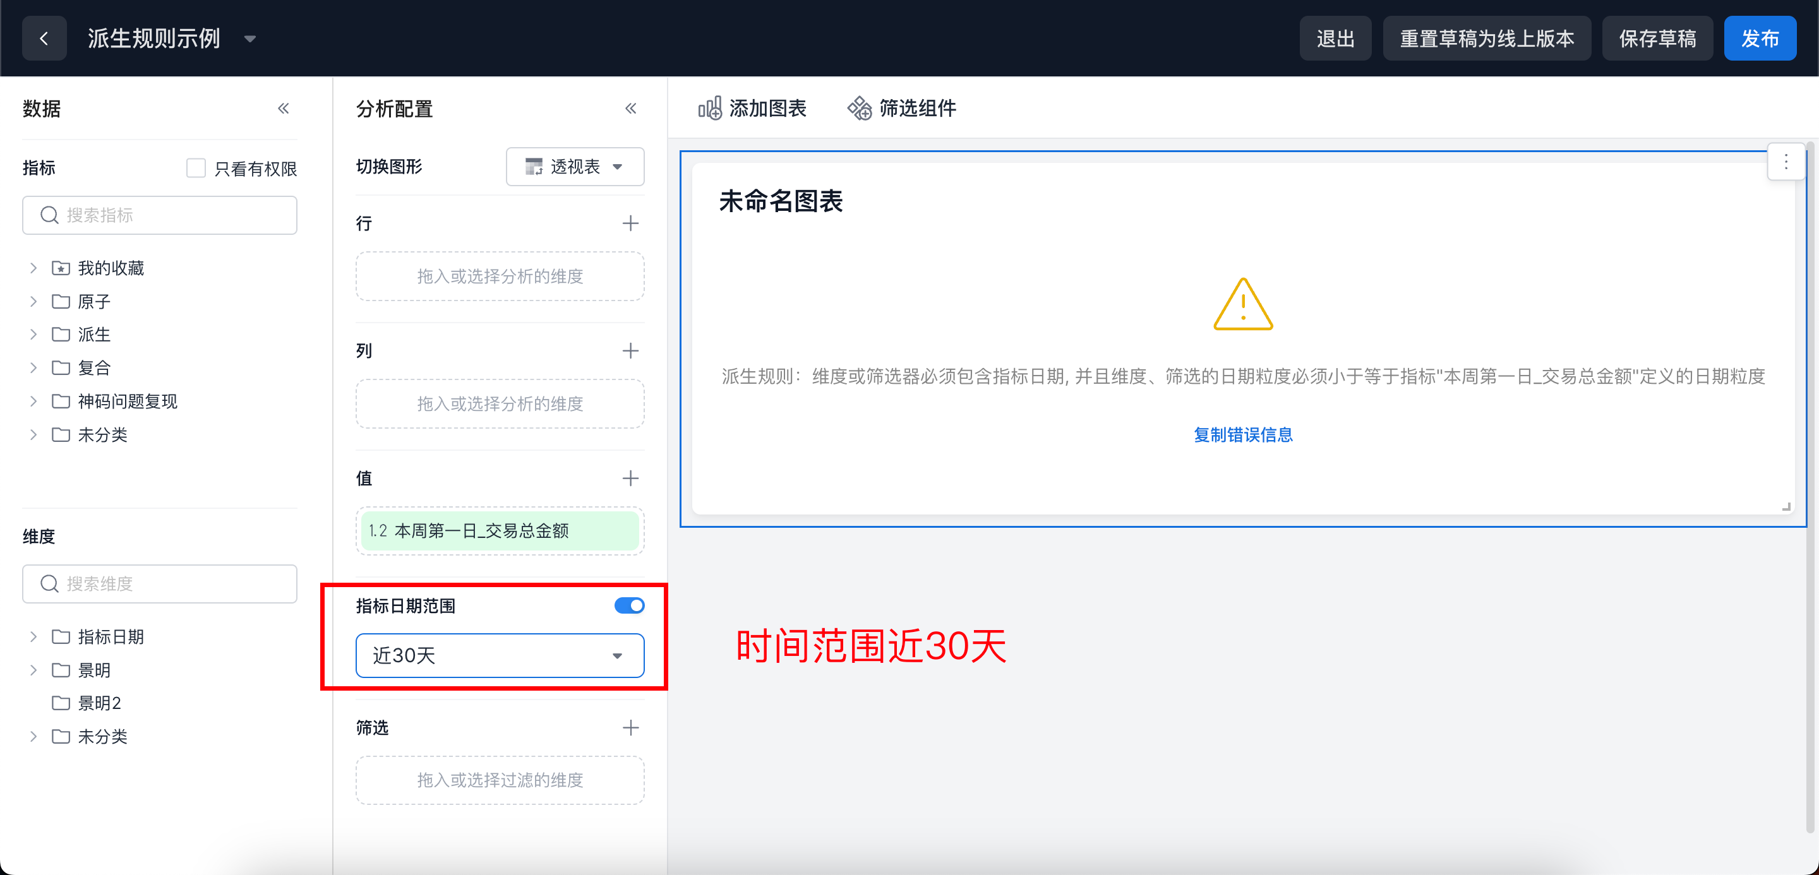
Task: Add a metric to 值 with plus
Action: [630, 479]
